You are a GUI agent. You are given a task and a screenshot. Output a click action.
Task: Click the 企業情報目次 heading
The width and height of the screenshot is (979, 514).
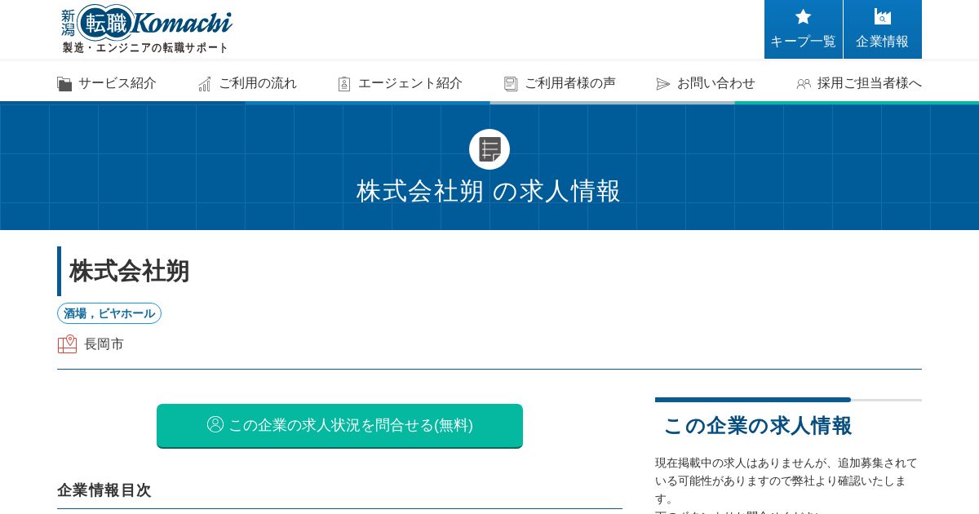point(104,490)
